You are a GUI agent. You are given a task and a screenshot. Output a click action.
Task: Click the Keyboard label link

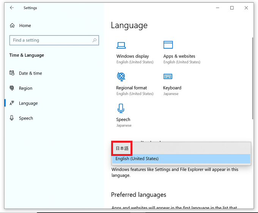pos(172,88)
